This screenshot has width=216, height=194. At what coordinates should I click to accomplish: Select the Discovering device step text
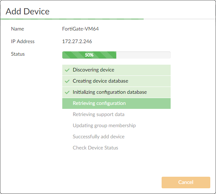93,70
